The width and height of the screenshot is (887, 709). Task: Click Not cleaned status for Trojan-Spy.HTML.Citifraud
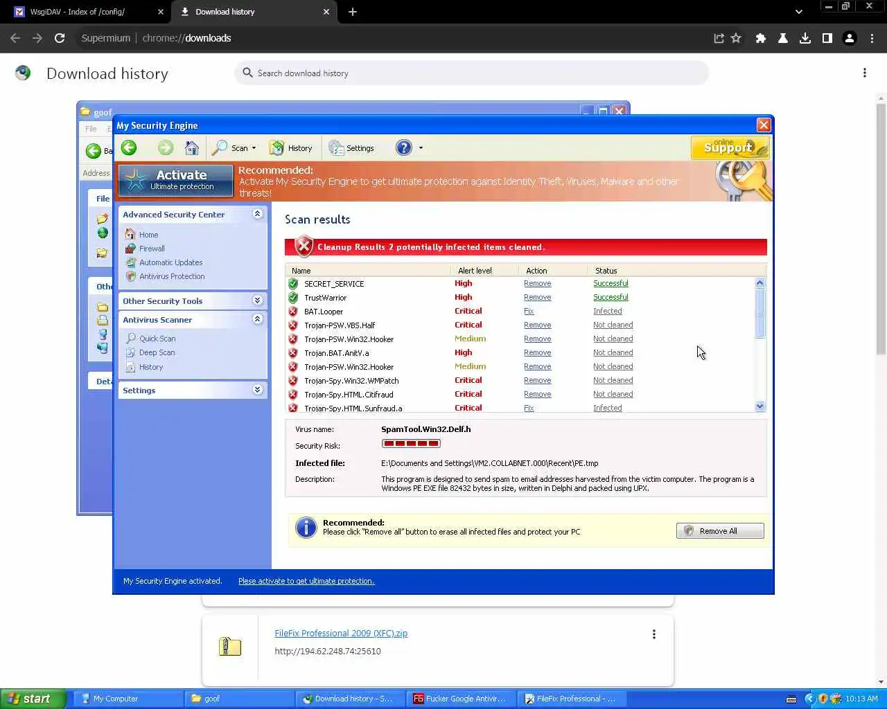point(613,394)
